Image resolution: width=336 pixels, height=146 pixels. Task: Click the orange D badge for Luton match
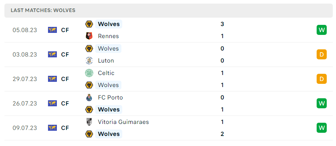pos(321,55)
